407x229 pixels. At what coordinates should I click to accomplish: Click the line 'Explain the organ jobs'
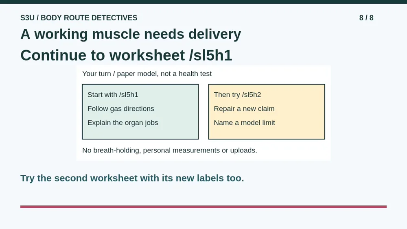[123, 123]
